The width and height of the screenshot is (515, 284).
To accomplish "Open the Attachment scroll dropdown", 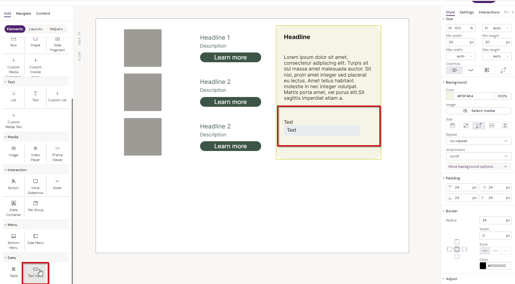I will pyautogui.click(x=478, y=156).
